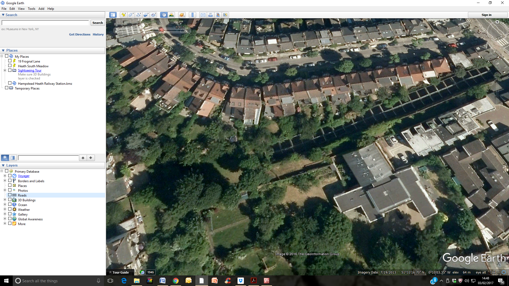
Task: Open the Edge browser from the taskbar
Action: coord(124,281)
